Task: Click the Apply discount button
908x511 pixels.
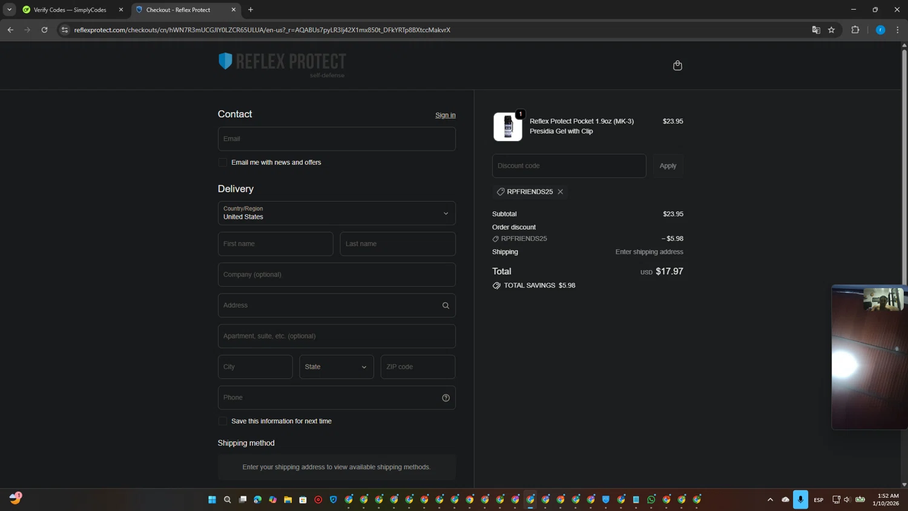Action: (668, 166)
